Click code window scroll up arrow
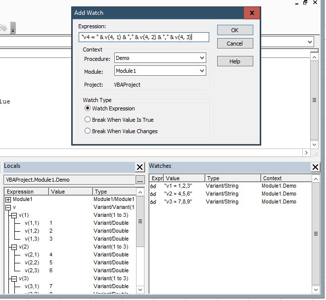Image resolution: width=326 pixels, height=300 pixels. 314,57
